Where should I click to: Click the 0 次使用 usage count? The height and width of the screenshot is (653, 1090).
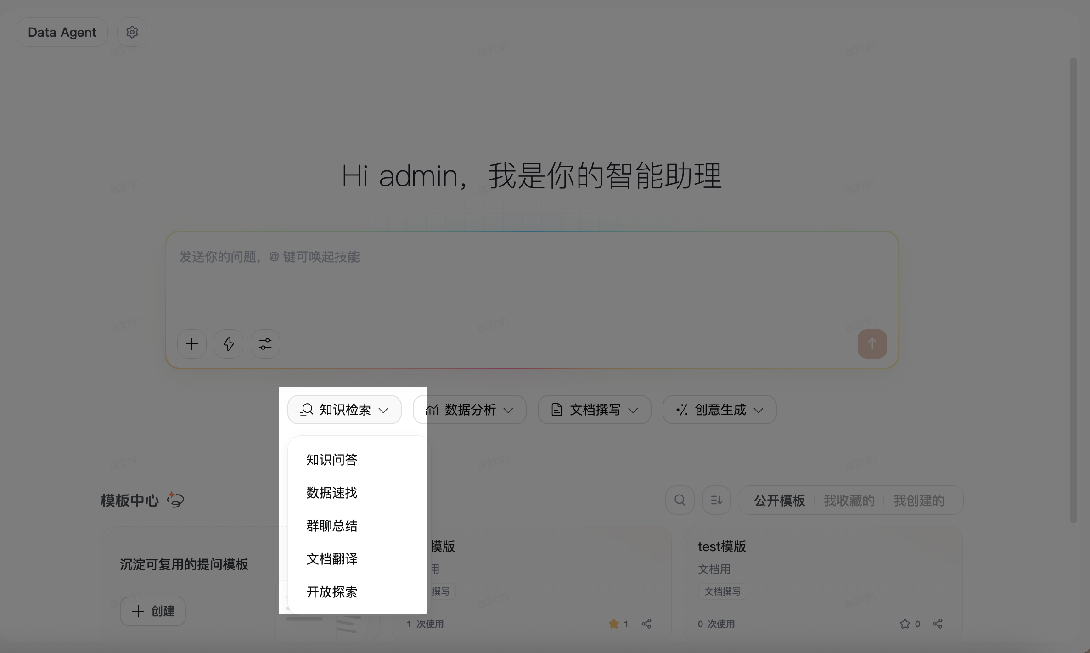[716, 624]
